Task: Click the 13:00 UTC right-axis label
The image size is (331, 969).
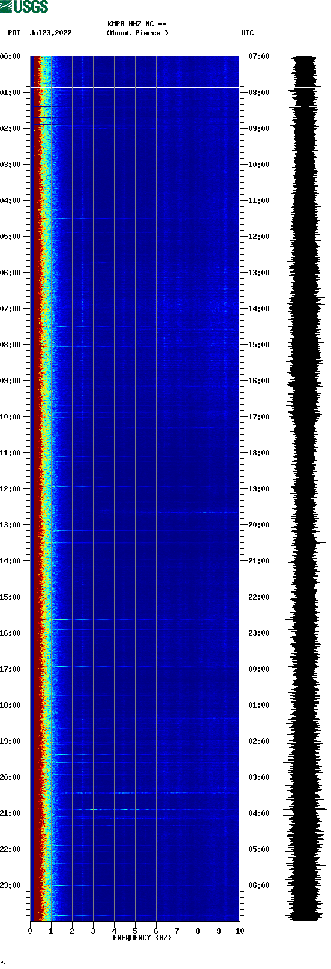Action: 259,273
